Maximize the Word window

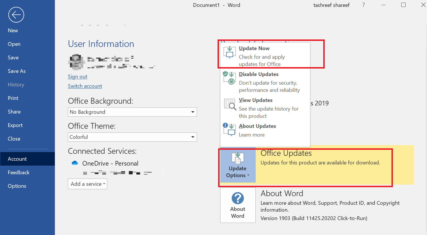click(x=404, y=5)
